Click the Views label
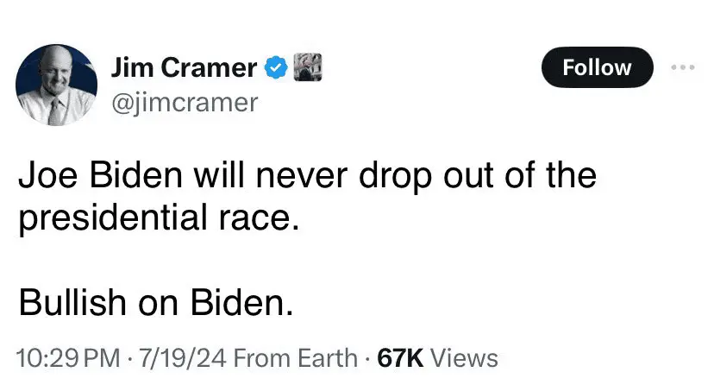Viewport: 714px width, 391px height. point(464,357)
